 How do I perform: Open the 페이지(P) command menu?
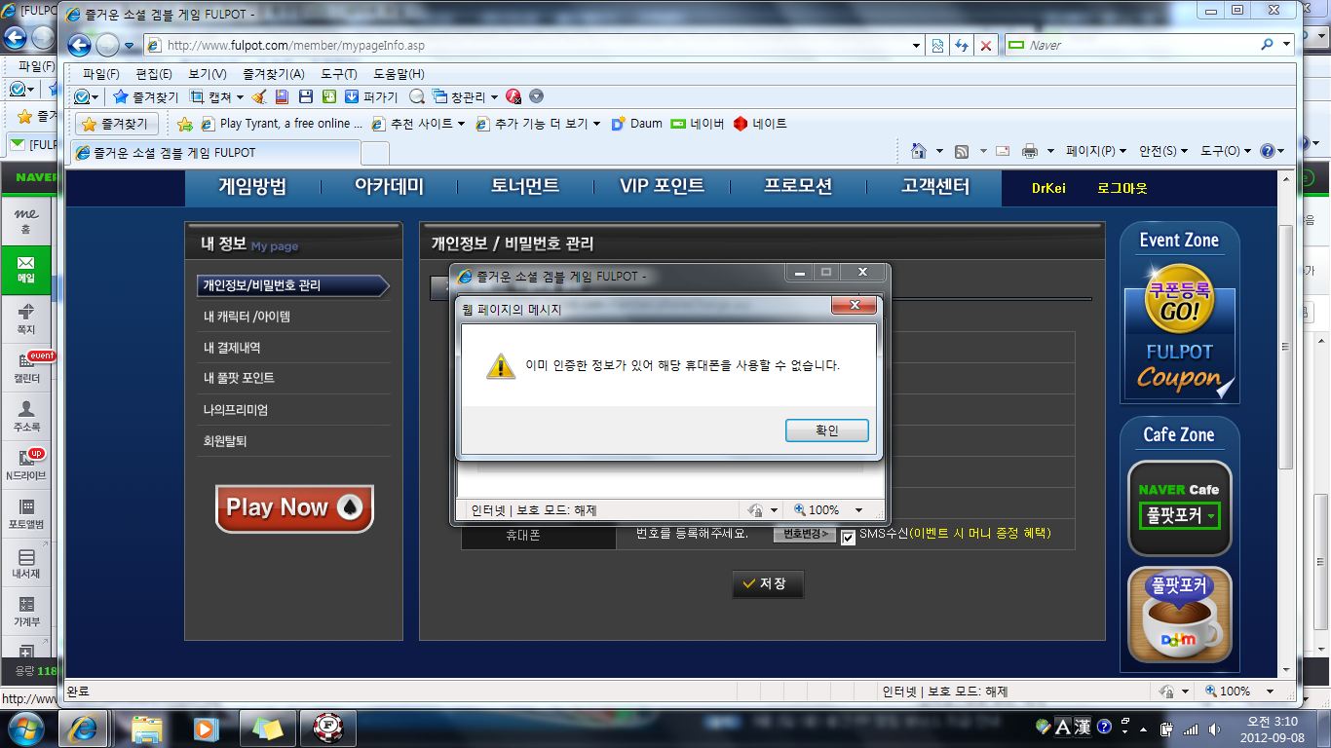[x=1096, y=151]
